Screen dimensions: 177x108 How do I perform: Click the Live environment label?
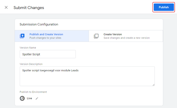click(x=29, y=98)
